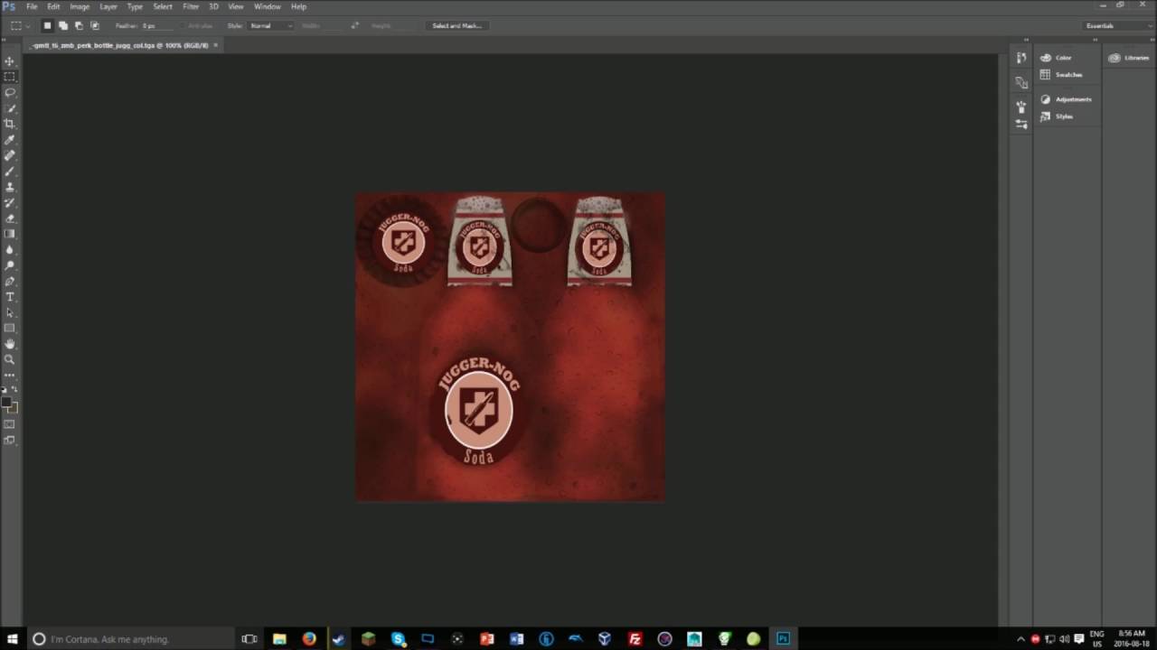1157x650 pixels.
Task: Open the Brush settings panel icon
Action: 1021,124
